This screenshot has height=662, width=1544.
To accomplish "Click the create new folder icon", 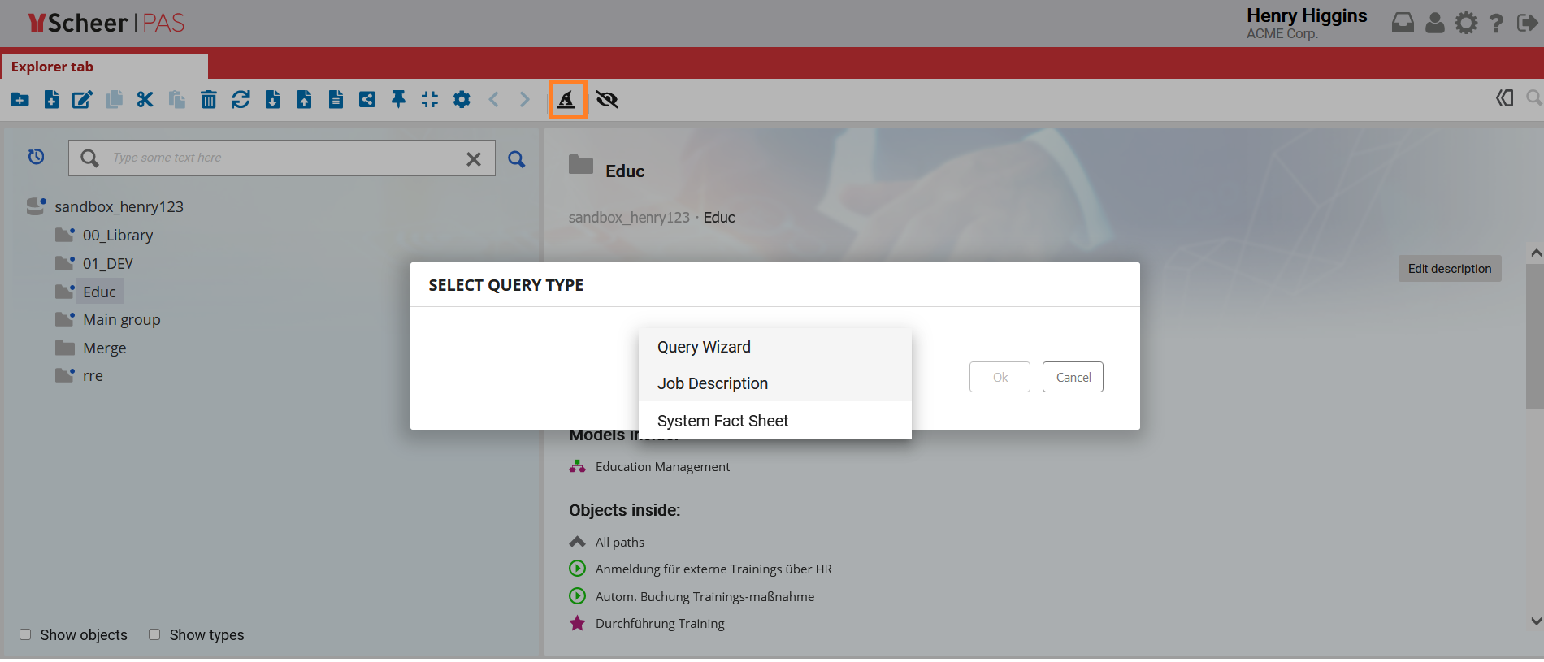I will coord(20,100).
